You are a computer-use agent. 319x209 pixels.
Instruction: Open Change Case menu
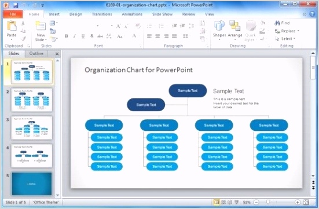click(120, 36)
